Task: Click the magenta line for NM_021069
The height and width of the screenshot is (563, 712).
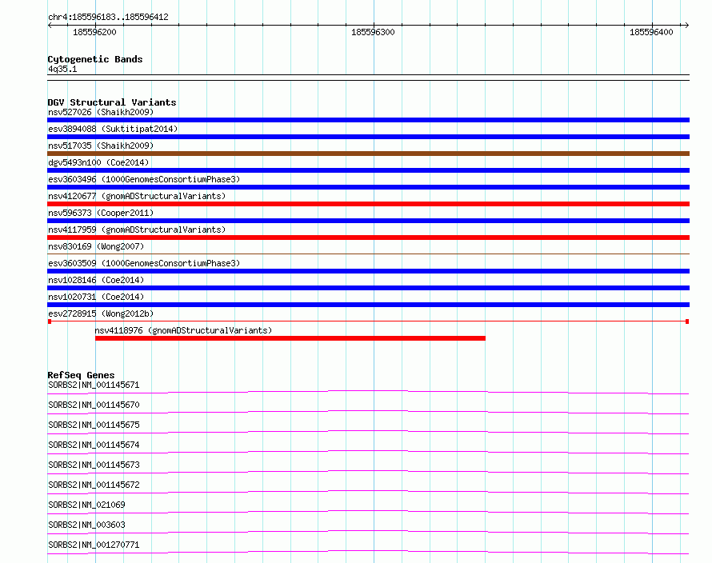Action: [x=368, y=512]
